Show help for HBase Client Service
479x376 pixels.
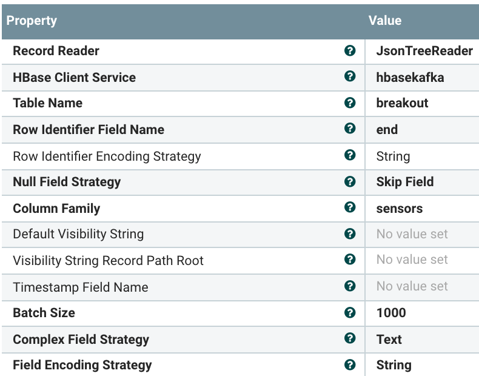349,76
